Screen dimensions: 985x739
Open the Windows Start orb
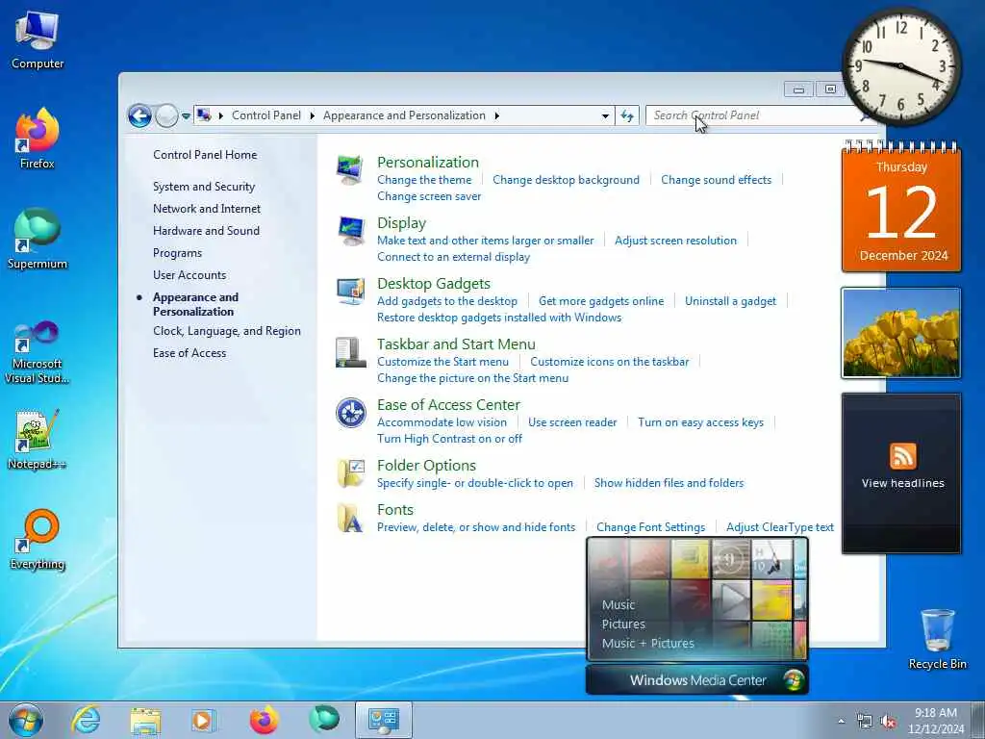[26, 720]
